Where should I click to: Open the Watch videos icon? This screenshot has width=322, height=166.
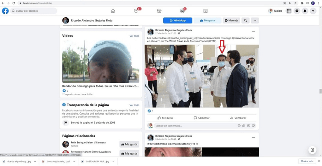pyautogui.click(x=136, y=11)
